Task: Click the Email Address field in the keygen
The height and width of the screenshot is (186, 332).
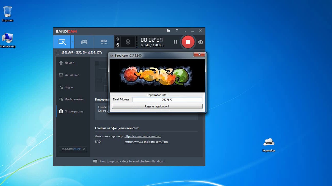Action: pyautogui.click(x=167, y=99)
